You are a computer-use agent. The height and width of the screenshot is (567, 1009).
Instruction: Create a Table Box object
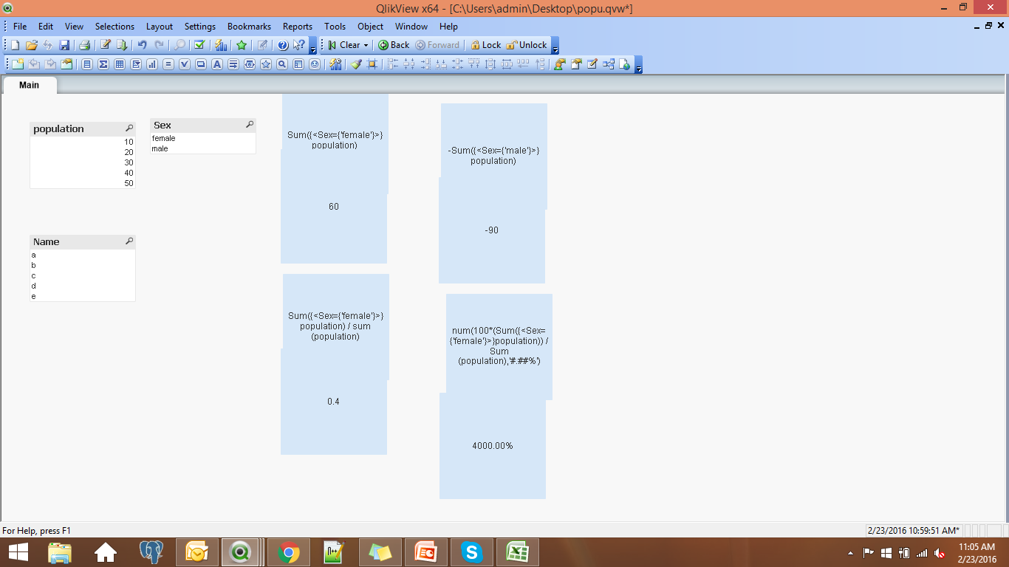pyautogui.click(x=120, y=64)
